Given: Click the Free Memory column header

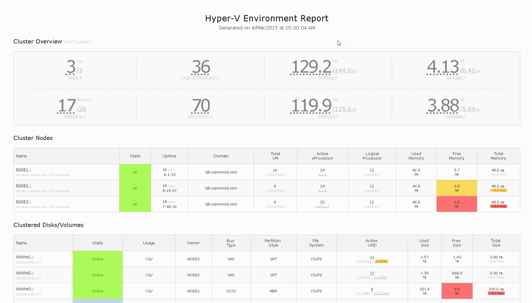Looking at the screenshot, I should 457,156.
